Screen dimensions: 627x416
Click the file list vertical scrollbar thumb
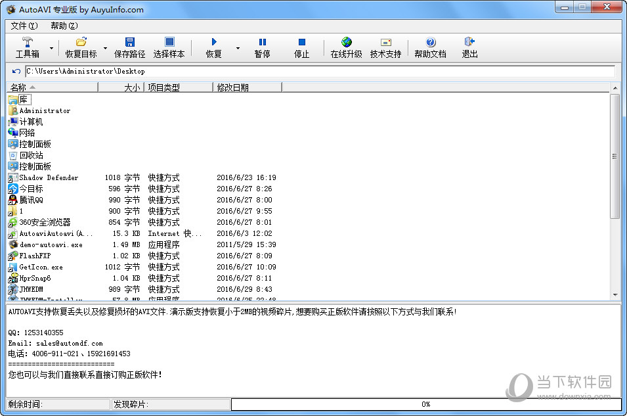coord(615,156)
